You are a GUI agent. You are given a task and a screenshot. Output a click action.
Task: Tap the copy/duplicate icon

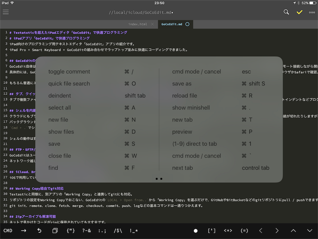tap(55, 231)
